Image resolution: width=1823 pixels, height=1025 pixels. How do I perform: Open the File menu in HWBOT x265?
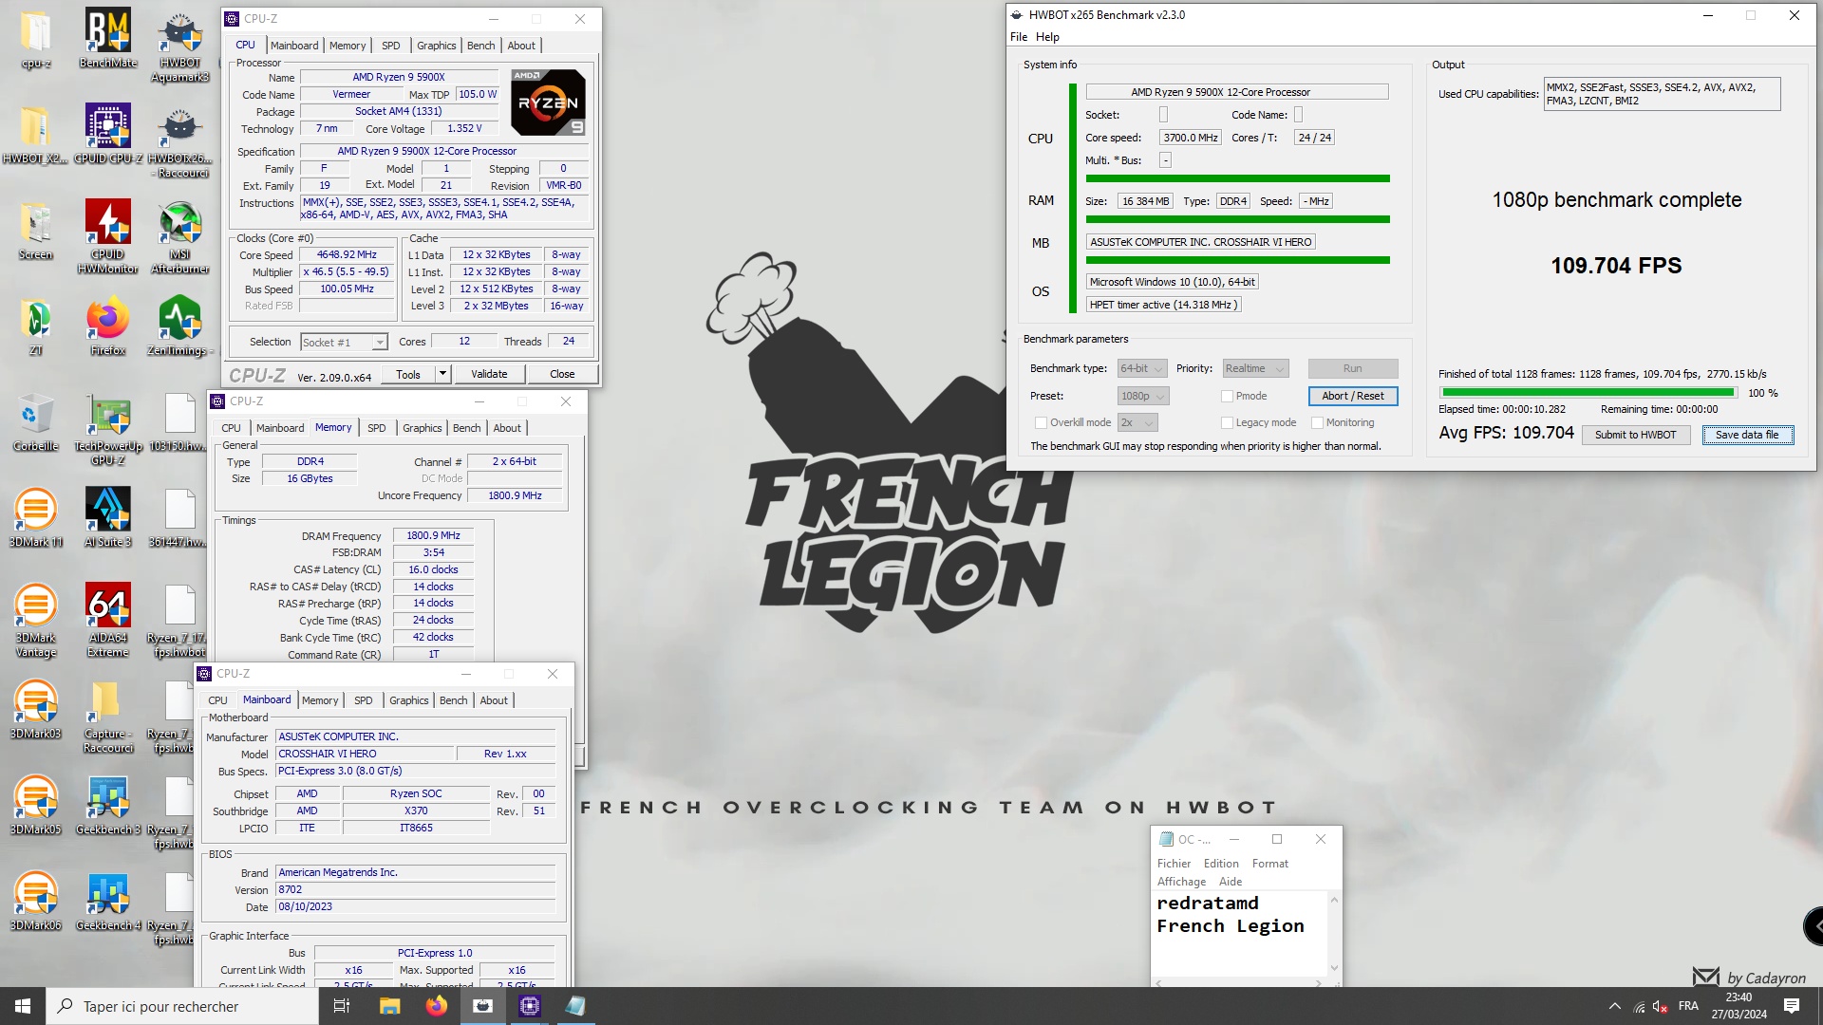(1019, 37)
